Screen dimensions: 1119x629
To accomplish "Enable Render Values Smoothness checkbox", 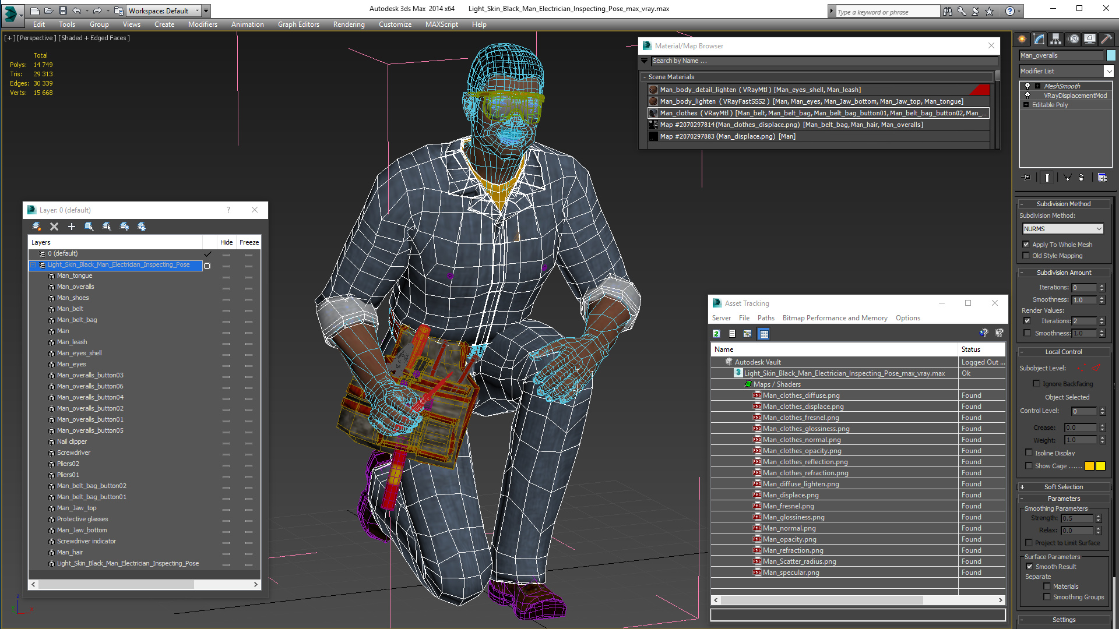I will 1027,333.
